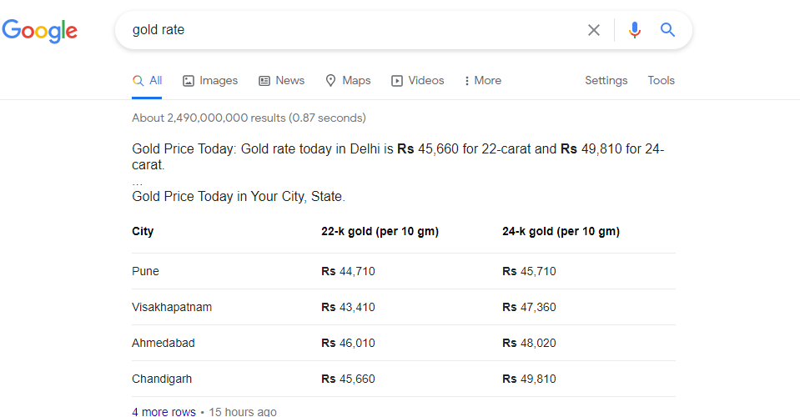Screen dimensions: 800x417
Task: Open the Videos tab
Action: point(417,81)
